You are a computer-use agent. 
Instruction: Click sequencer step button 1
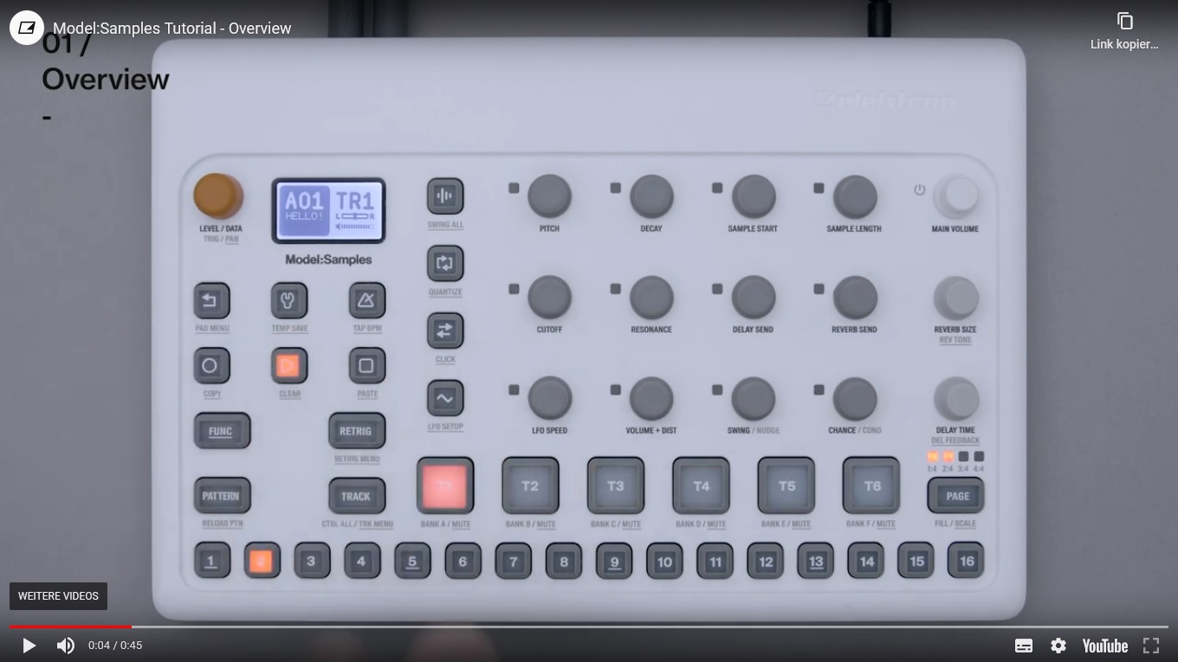coord(211,561)
